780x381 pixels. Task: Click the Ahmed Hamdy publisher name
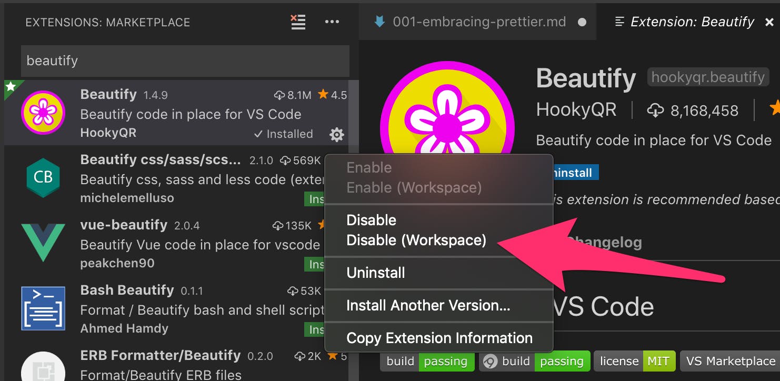124,328
